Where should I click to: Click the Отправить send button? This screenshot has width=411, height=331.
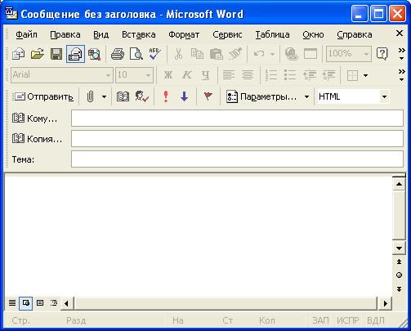point(43,96)
